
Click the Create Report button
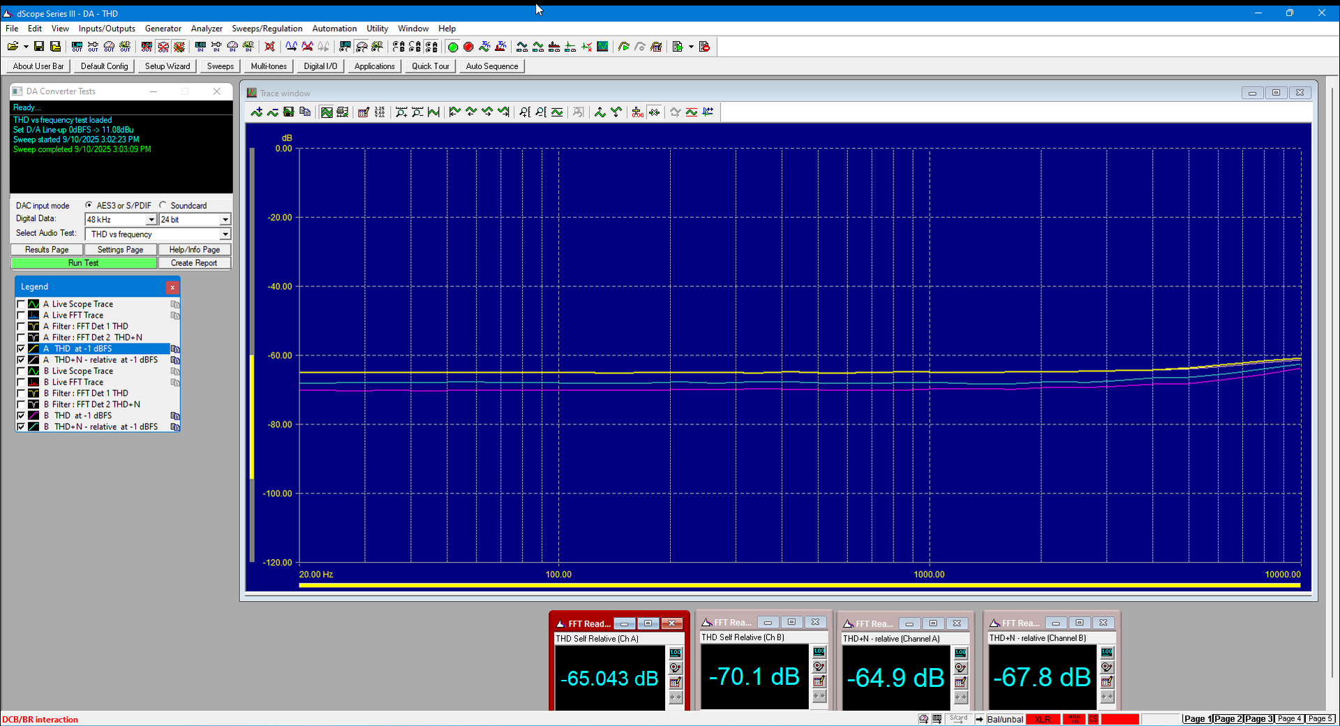[x=194, y=263]
